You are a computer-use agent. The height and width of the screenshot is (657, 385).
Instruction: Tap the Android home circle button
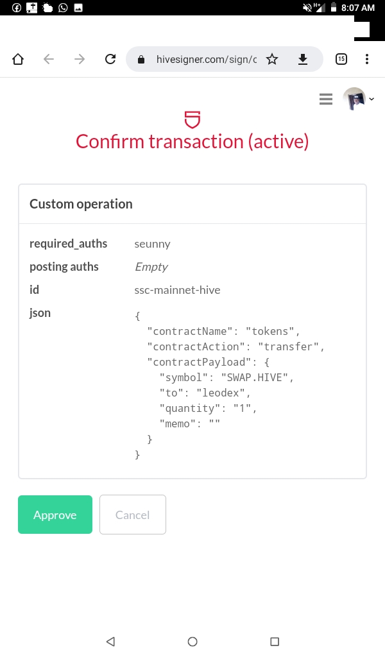click(x=193, y=642)
